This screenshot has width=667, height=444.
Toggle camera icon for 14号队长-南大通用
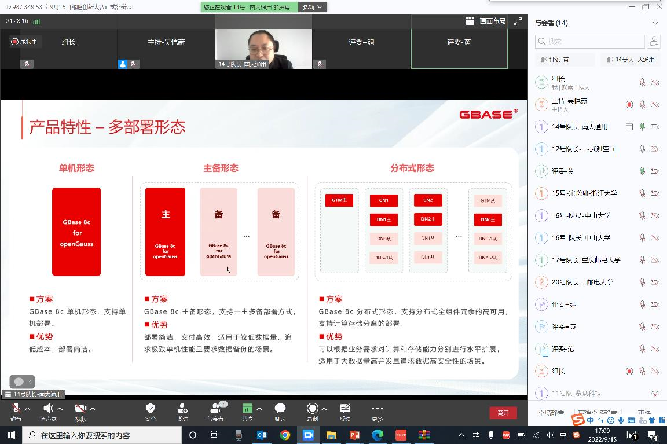click(655, 127)
